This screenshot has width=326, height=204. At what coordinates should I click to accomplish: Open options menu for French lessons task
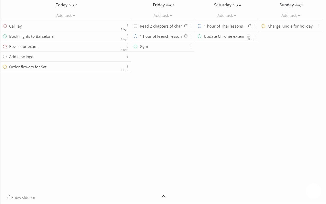(191, 36)
